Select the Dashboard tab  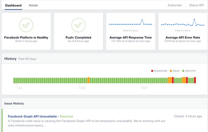click(x=13, y=6)
